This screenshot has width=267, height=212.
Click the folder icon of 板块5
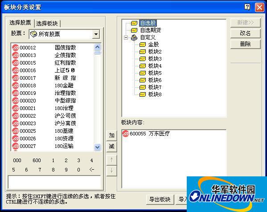(x=143, y=73)
